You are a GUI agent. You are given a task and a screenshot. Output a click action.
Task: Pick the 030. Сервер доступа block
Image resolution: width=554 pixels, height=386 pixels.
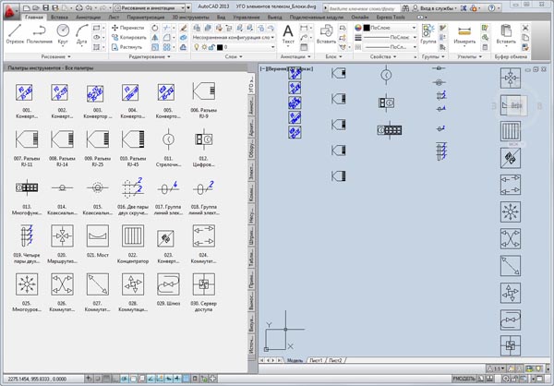coord(202,285)
